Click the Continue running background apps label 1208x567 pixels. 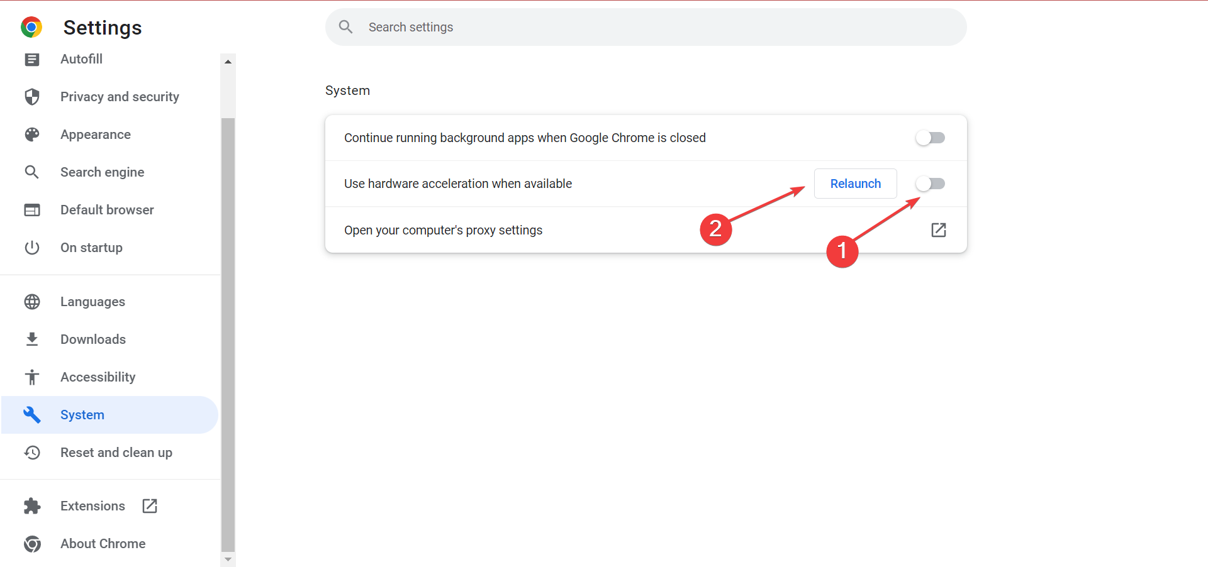tap(525, 138)
